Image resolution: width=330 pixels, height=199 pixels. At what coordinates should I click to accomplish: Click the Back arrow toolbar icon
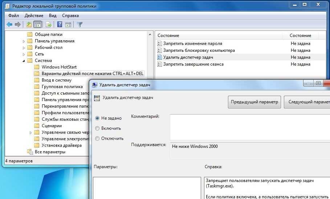[x=9, y=25]
